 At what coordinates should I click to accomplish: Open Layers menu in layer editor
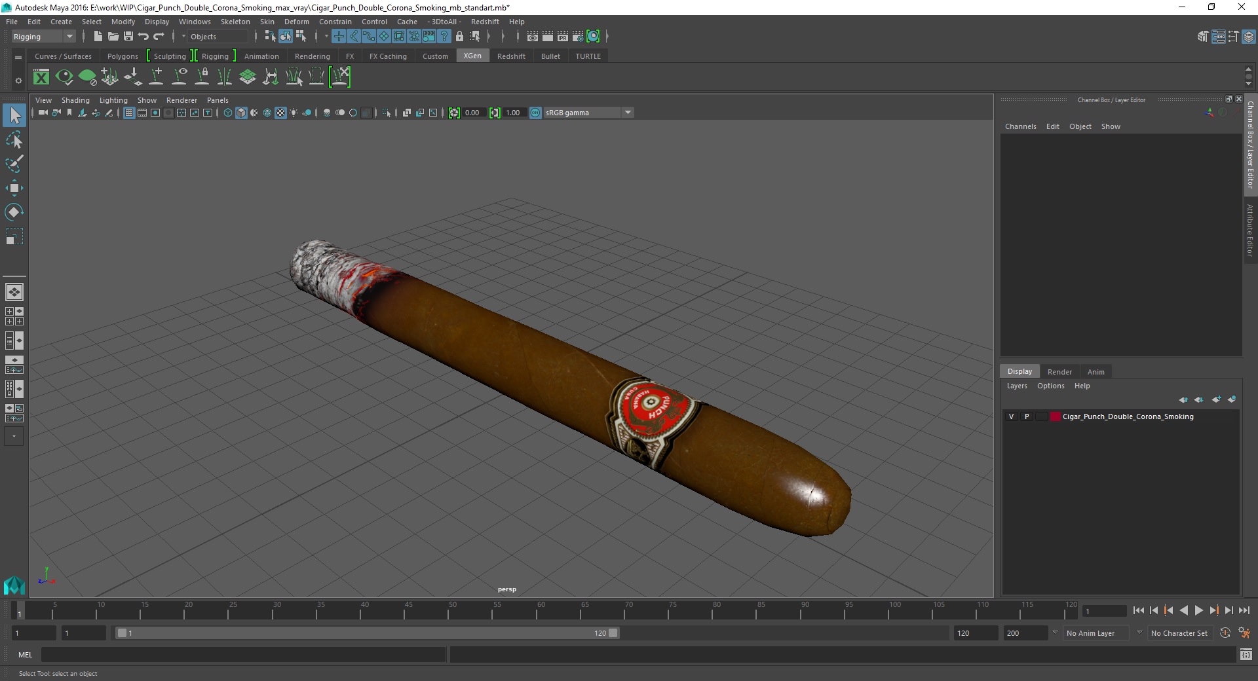[1017, 386]
